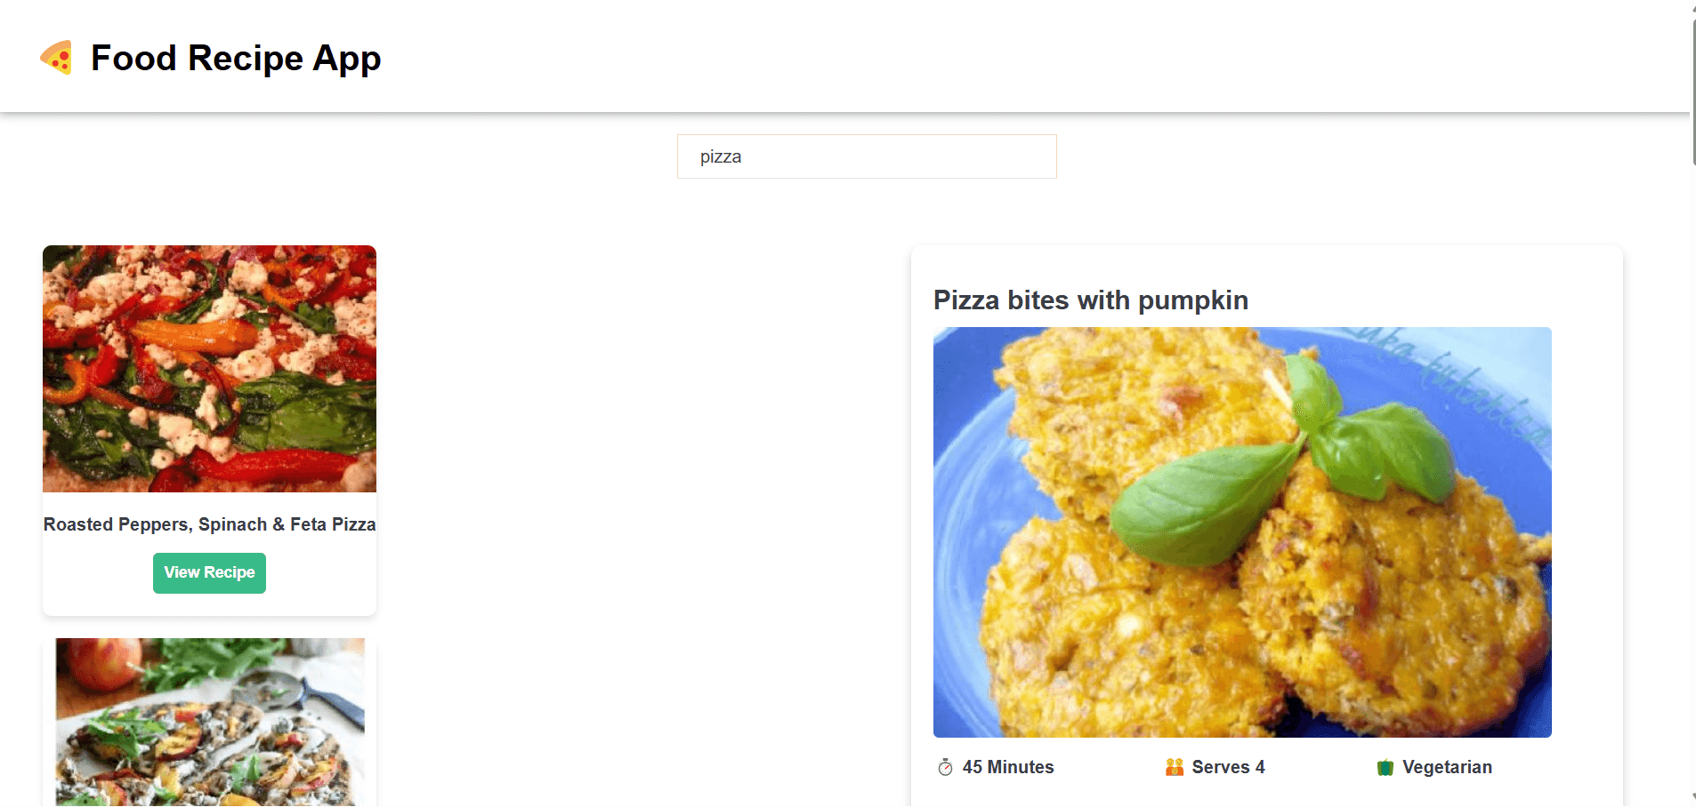Click the arugula pizza image at bottom left
The width and height of the screenshot is (1696, 807).
coord(209,720)
